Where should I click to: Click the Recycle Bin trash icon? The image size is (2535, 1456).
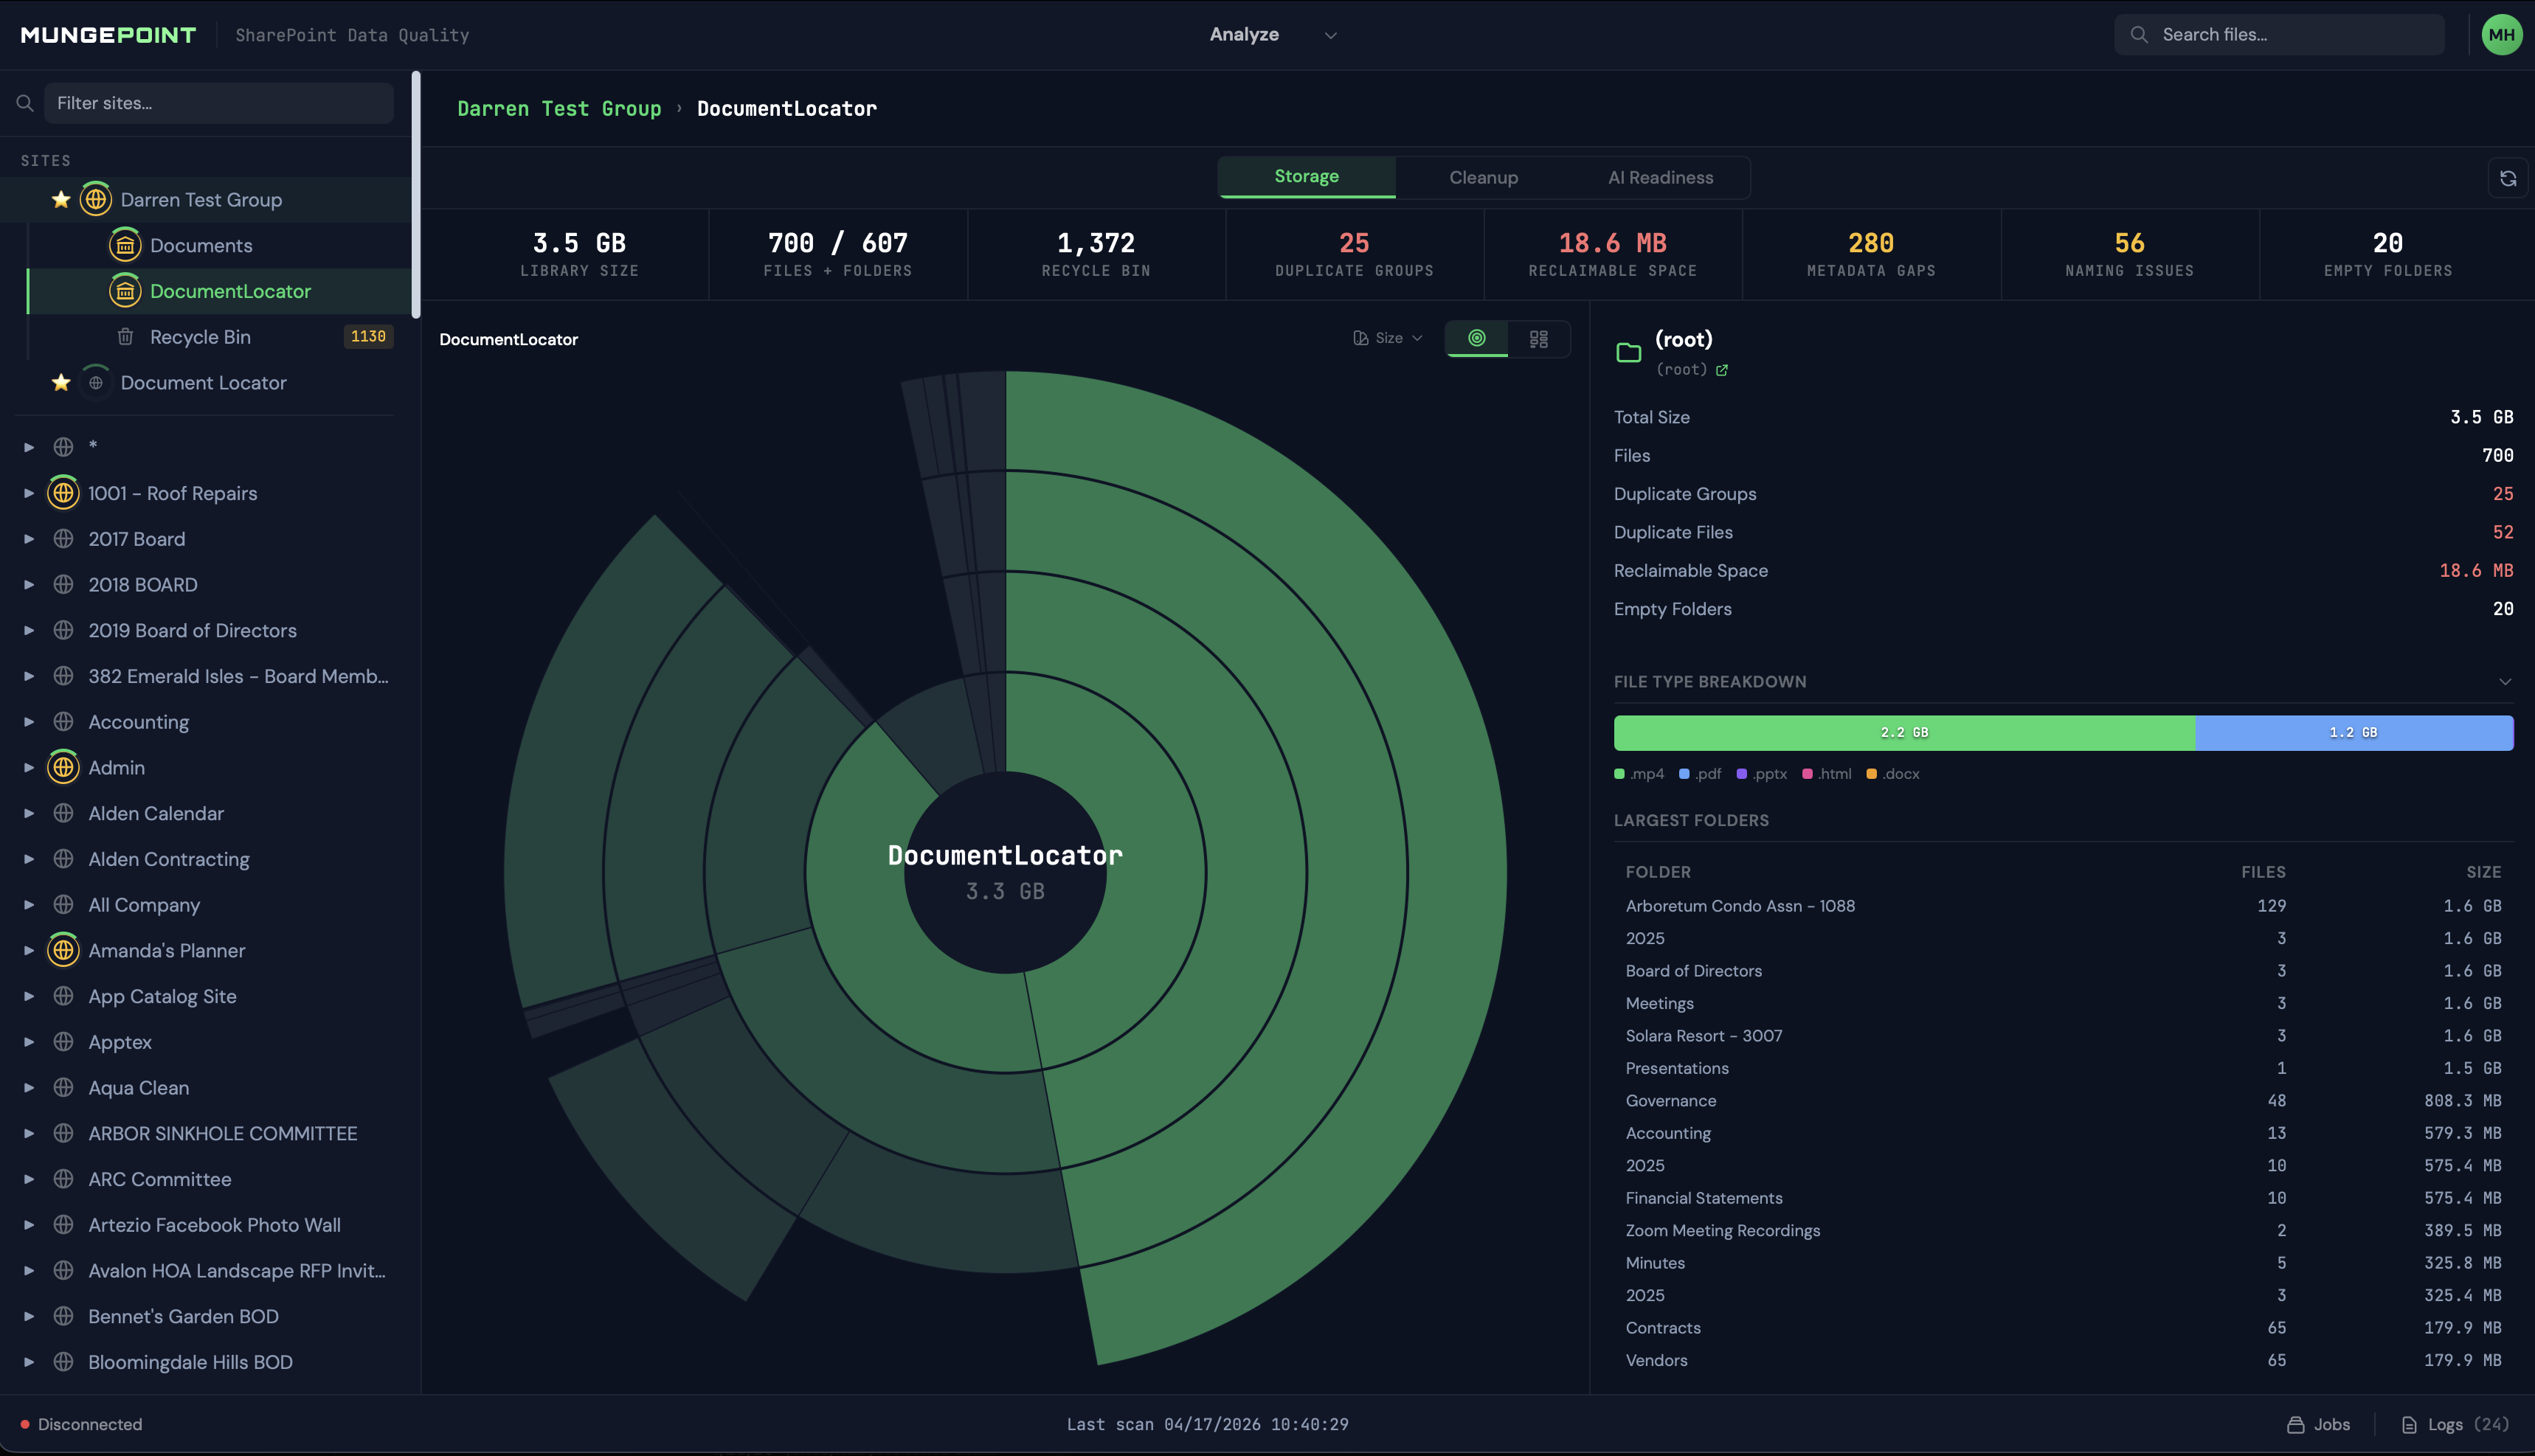[x=125, y=337]
